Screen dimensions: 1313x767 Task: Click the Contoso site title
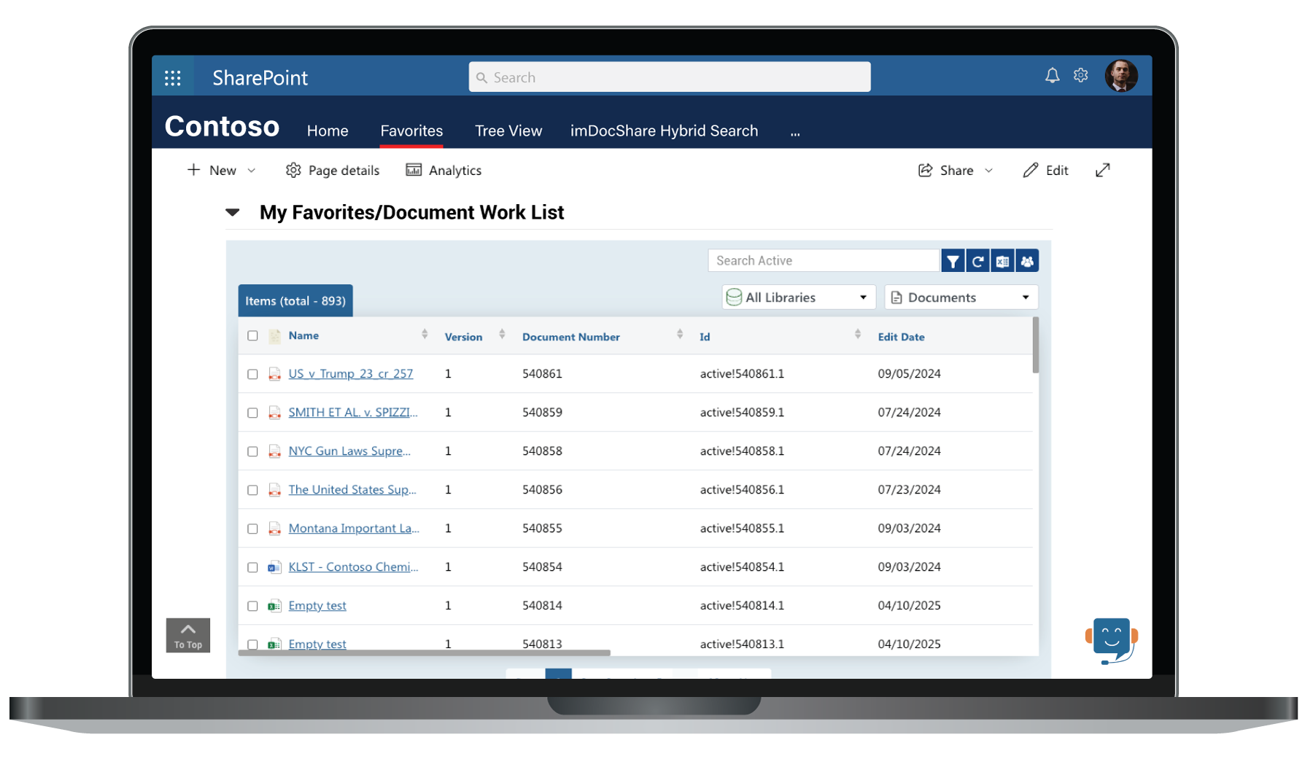(222, 127)
